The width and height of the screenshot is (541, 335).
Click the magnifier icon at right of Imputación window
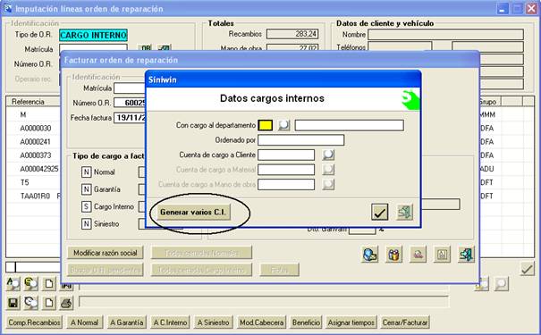click(502, 284)
